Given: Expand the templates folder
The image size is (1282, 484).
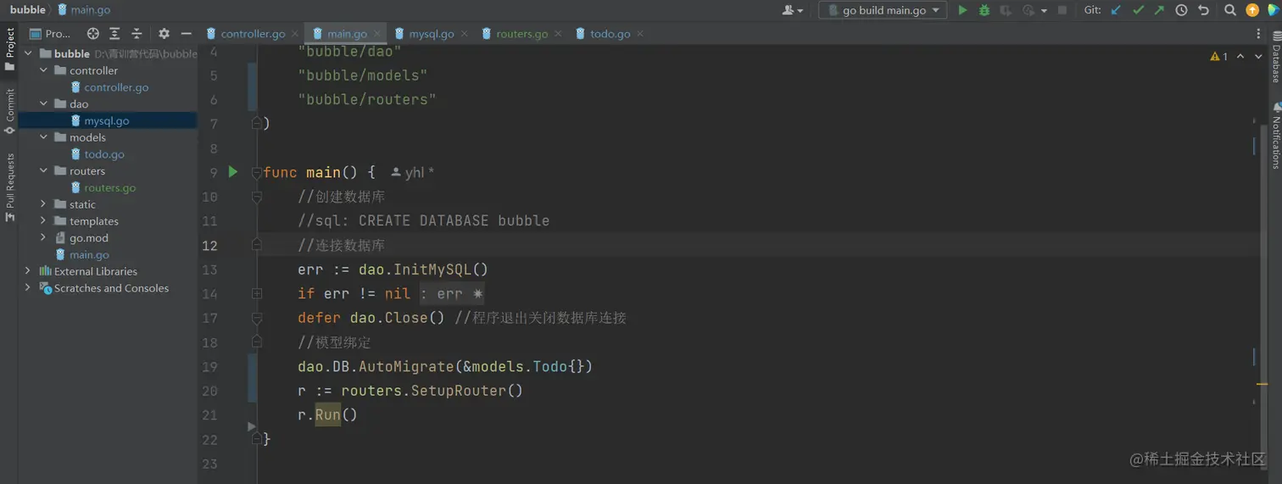Looking at the screenshot, I should tap(43, 221).
